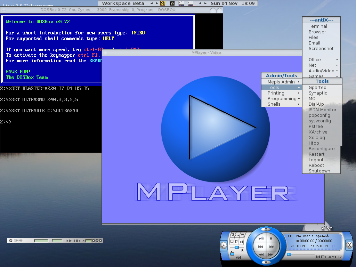Click XMMS round down-arrow shade button

pos(94,241)
